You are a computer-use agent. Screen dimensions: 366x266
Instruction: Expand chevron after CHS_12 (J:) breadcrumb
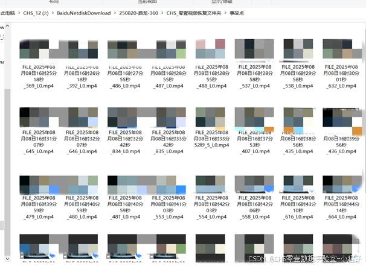click(x=53, y=13)
